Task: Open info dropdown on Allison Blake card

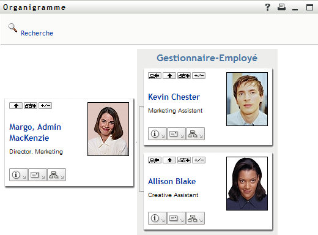Action: 157,218
